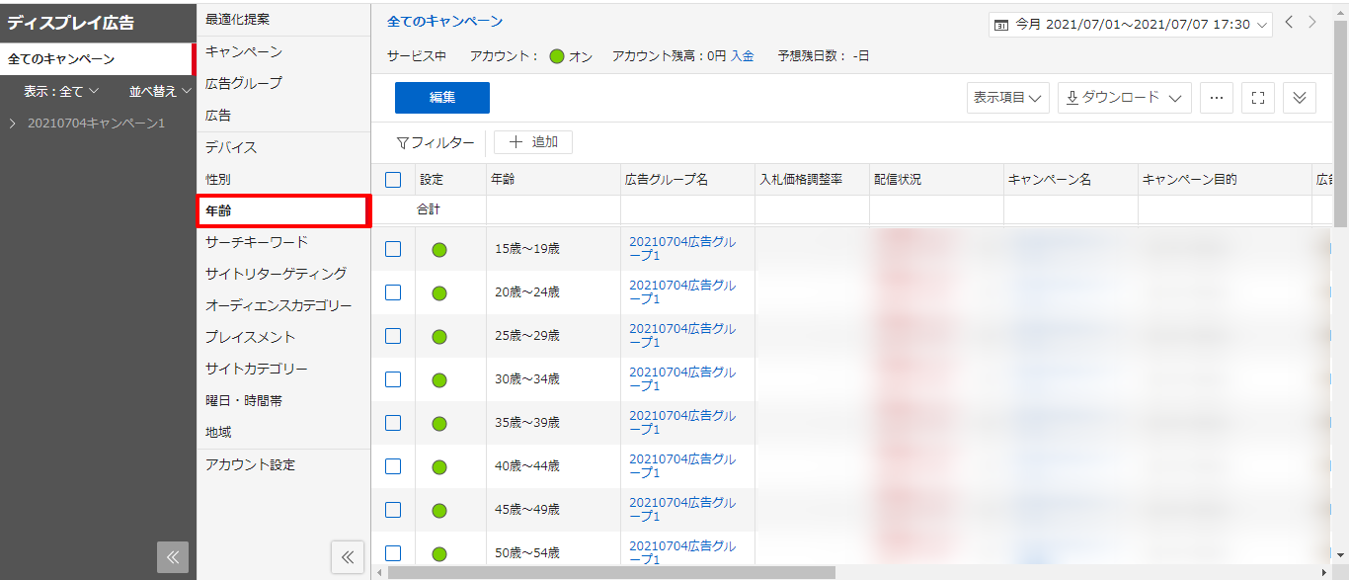1349x580 pixels.
Task: Open the three-dots more options menu
Action: tap(1216, 98)
